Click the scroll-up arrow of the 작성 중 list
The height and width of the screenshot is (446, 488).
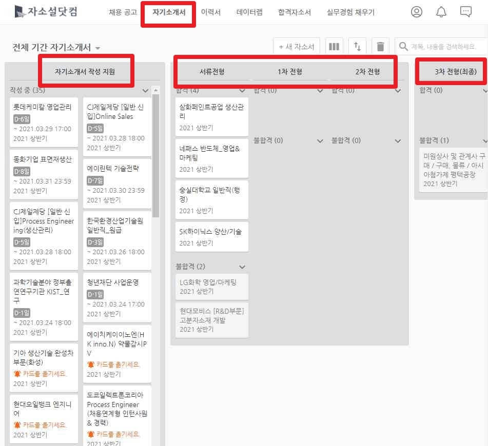pyautogui.click(x=156, y=90)
